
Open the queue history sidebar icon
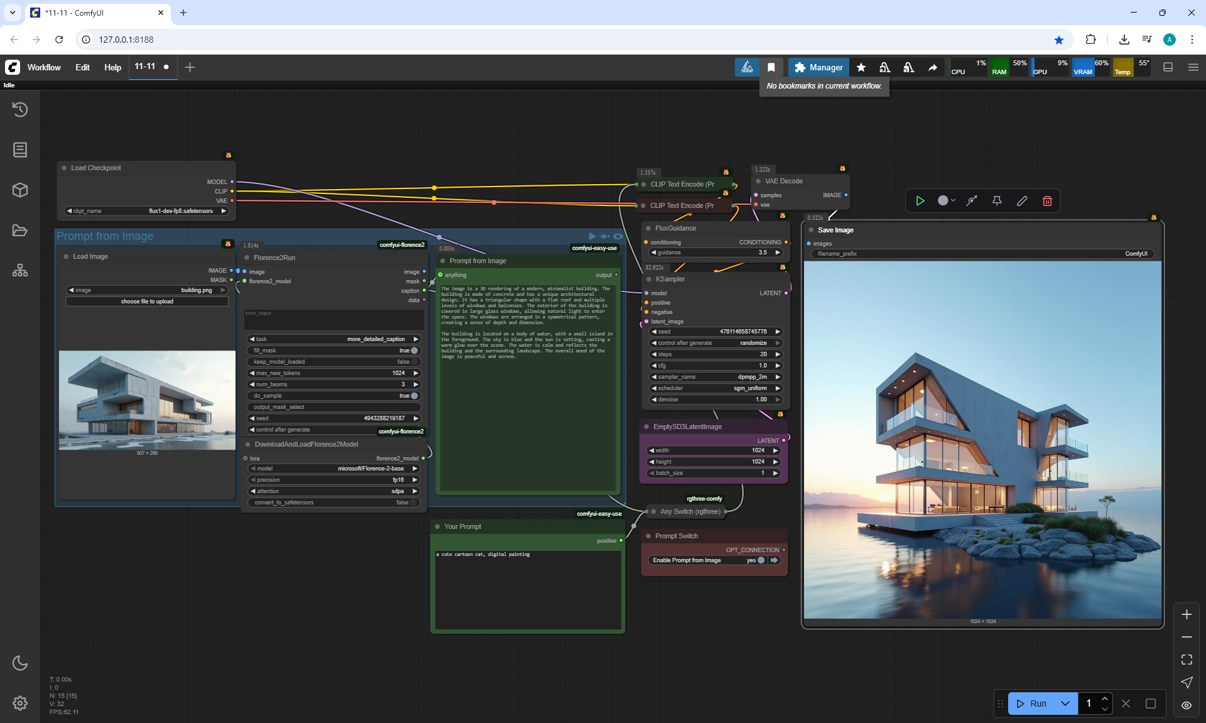tap(20, 109)
